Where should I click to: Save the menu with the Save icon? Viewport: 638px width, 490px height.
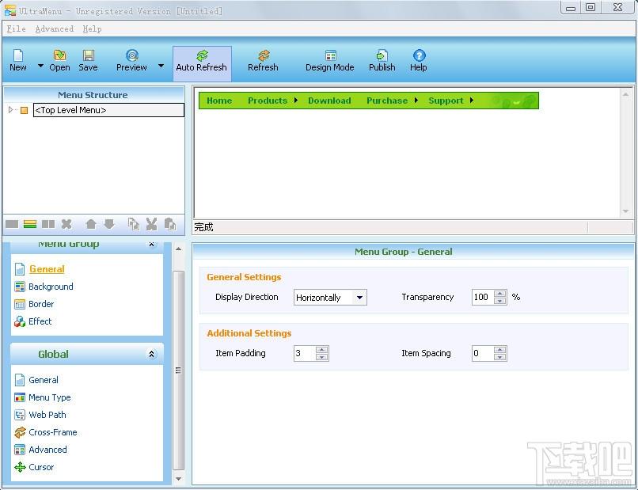click(x=89, y=55)
